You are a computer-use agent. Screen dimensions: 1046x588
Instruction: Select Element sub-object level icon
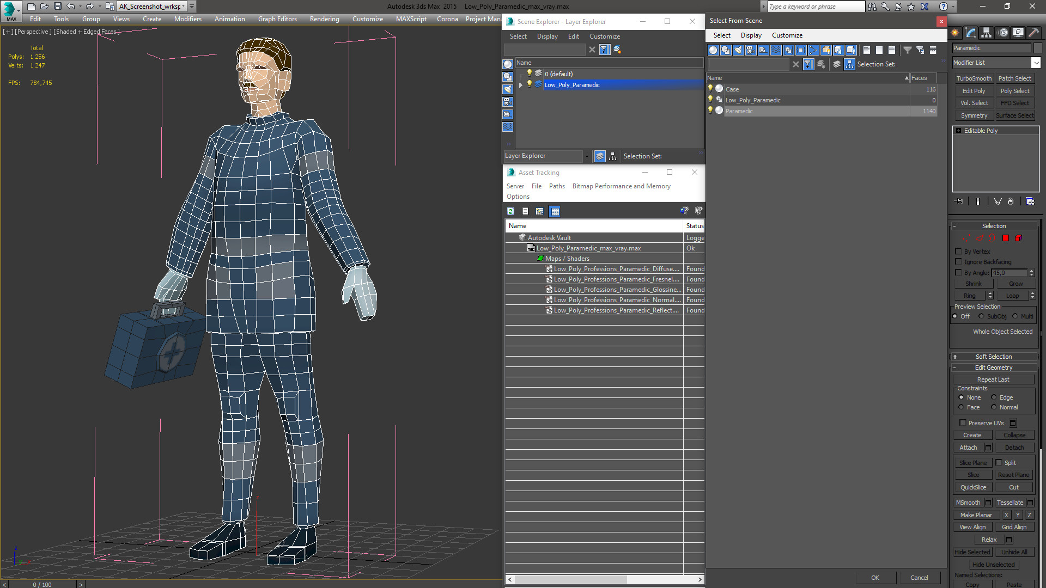click(1018, 238)
